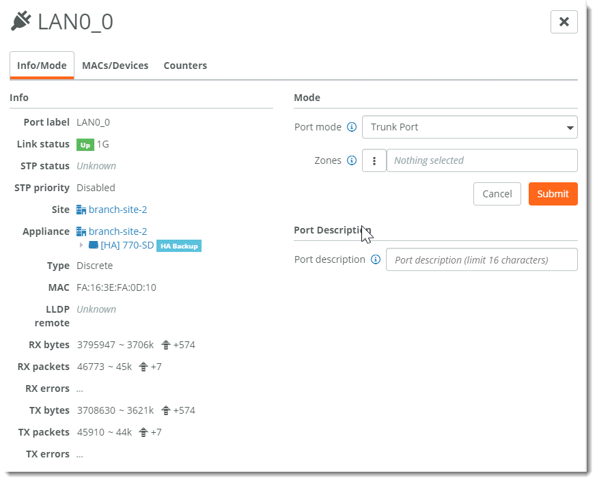The image size is (597, 482).
Task: Open the Port mode dropdown
Action: [469, 127]
